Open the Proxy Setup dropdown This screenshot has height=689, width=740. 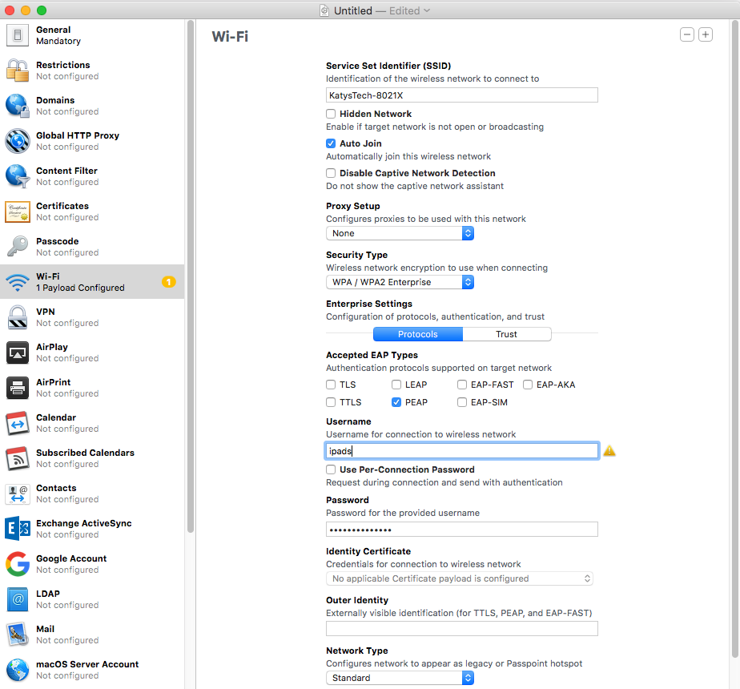pos(400,233)
